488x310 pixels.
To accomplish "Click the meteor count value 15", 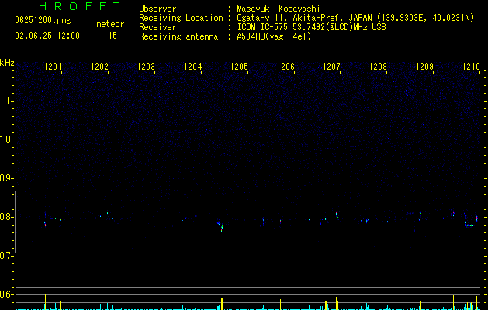I will [x=112, y=36].
